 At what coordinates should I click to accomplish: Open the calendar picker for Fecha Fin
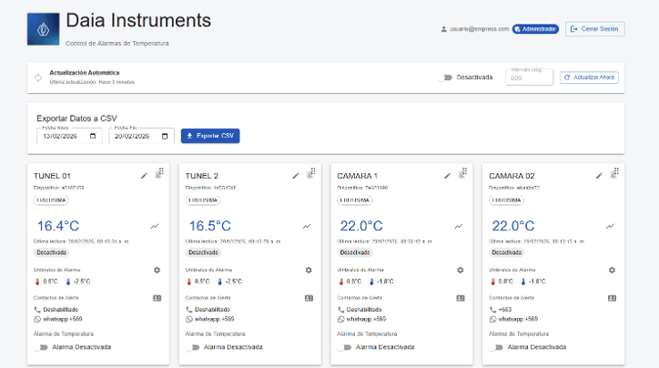(165, 136)
